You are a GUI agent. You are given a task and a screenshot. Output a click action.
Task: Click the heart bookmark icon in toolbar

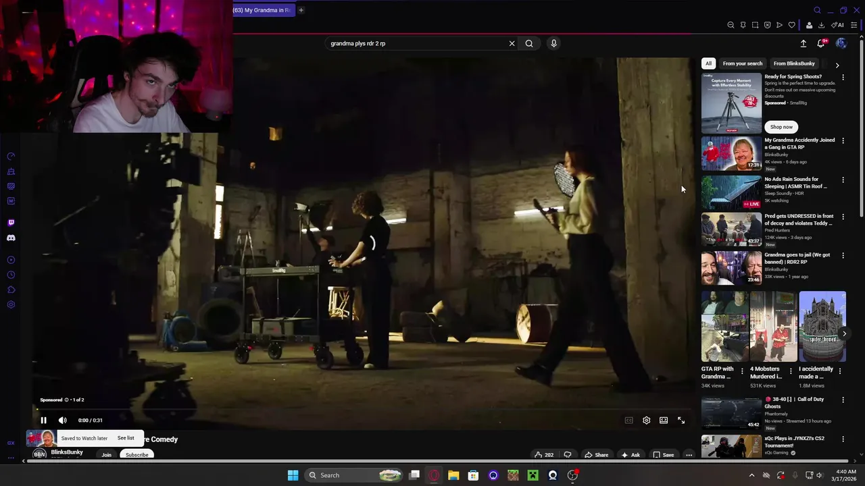791,25
